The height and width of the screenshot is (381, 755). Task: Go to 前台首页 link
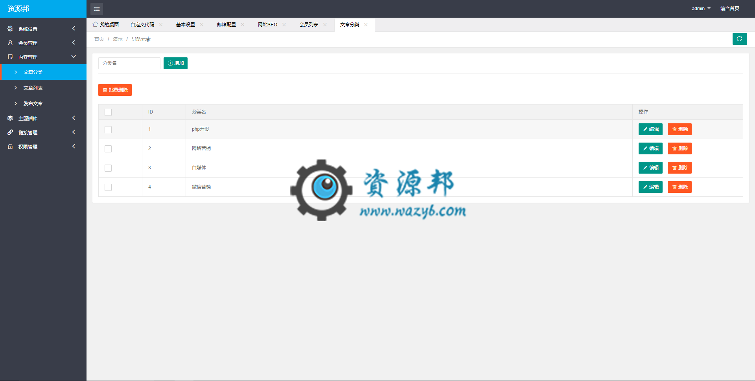pos(730,9)
